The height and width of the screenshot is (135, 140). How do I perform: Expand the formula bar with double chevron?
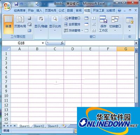(136, 43)
